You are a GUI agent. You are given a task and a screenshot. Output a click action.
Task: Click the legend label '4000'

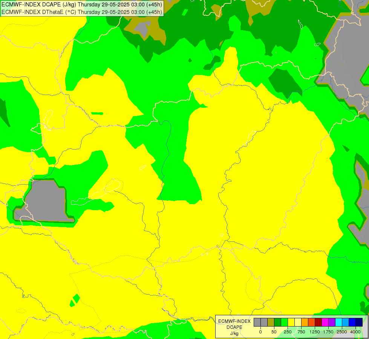(x=355, y=332)
